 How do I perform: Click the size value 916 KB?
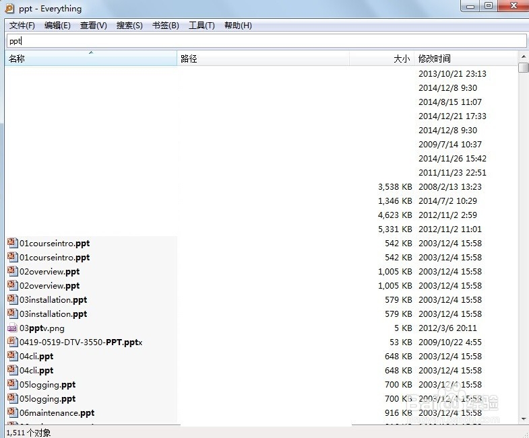[398, 412]
